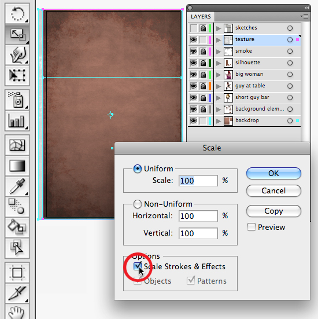Image resolution: width=318 pixels, height=319 pixels.
Task: Select the Artboard tool
Action: (17, 273)
